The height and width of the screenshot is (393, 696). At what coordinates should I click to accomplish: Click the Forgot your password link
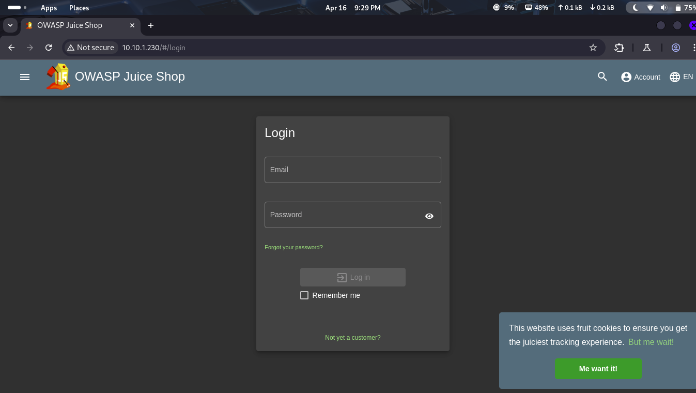pyautogui.click(x=293, y=247)
